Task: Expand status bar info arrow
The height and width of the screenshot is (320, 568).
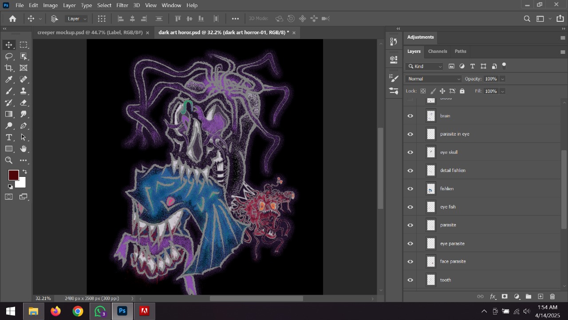Action: [132, 299]
